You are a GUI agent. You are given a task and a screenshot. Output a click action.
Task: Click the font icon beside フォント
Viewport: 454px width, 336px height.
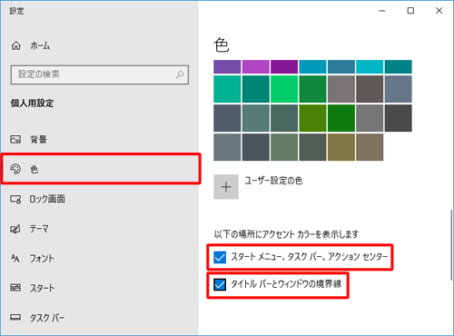(x=15, y=258)
